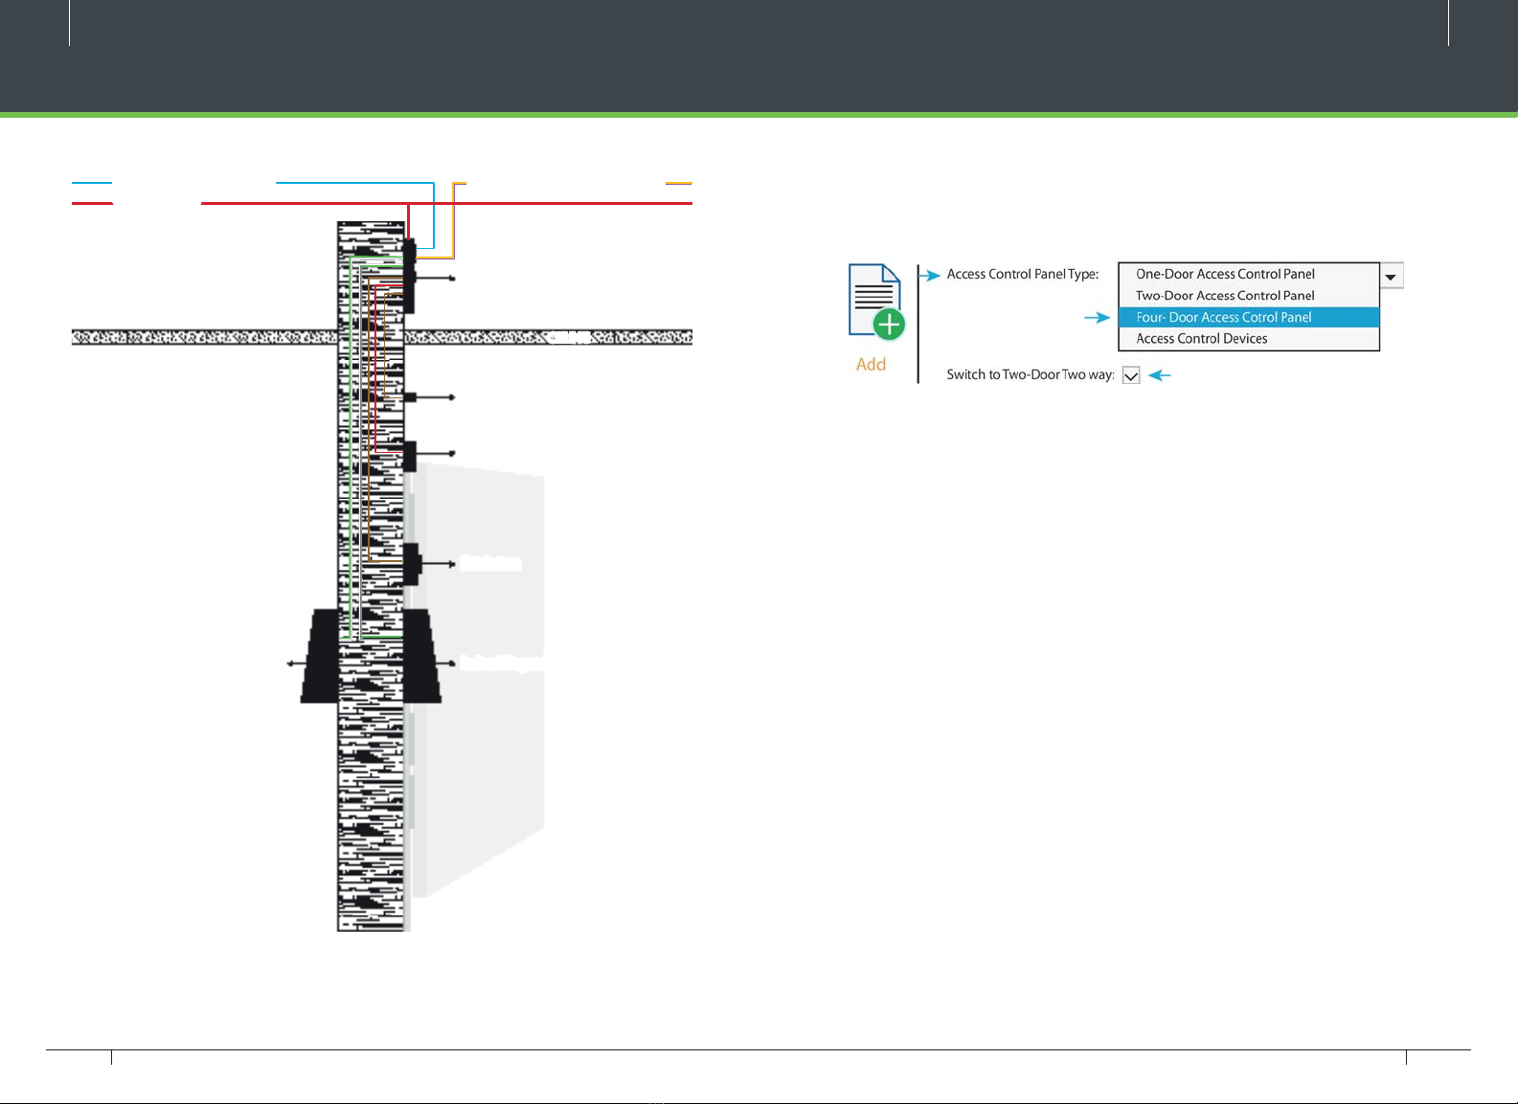
Task: Click the Add document icon
Action: click(x=876, y=302)
